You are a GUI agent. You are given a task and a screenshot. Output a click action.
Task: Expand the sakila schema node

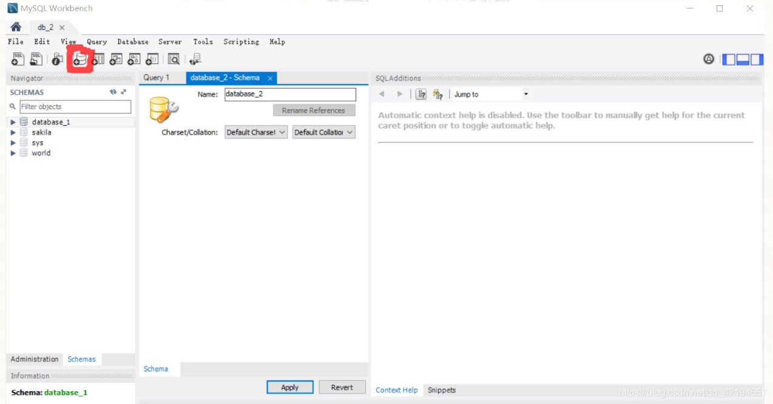13,133
